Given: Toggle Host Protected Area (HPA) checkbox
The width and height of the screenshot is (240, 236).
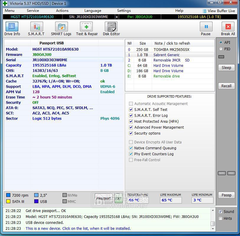Looking at the screenshot, I should [x=131, y=122].
